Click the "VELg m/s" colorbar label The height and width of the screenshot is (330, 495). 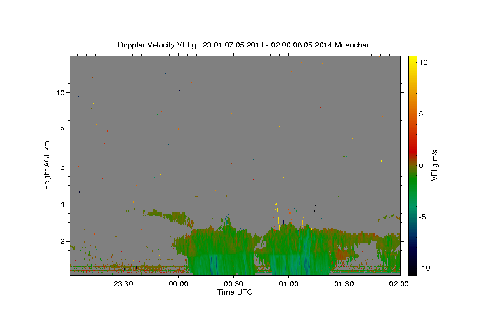click(x=434, y=165)
